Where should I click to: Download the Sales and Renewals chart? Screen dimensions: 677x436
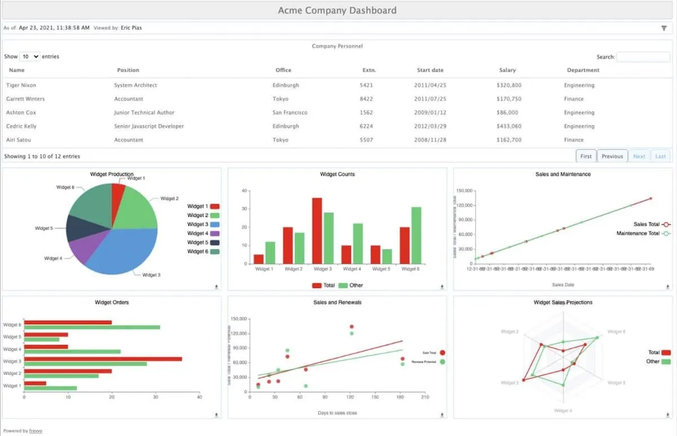pos(442,415)
